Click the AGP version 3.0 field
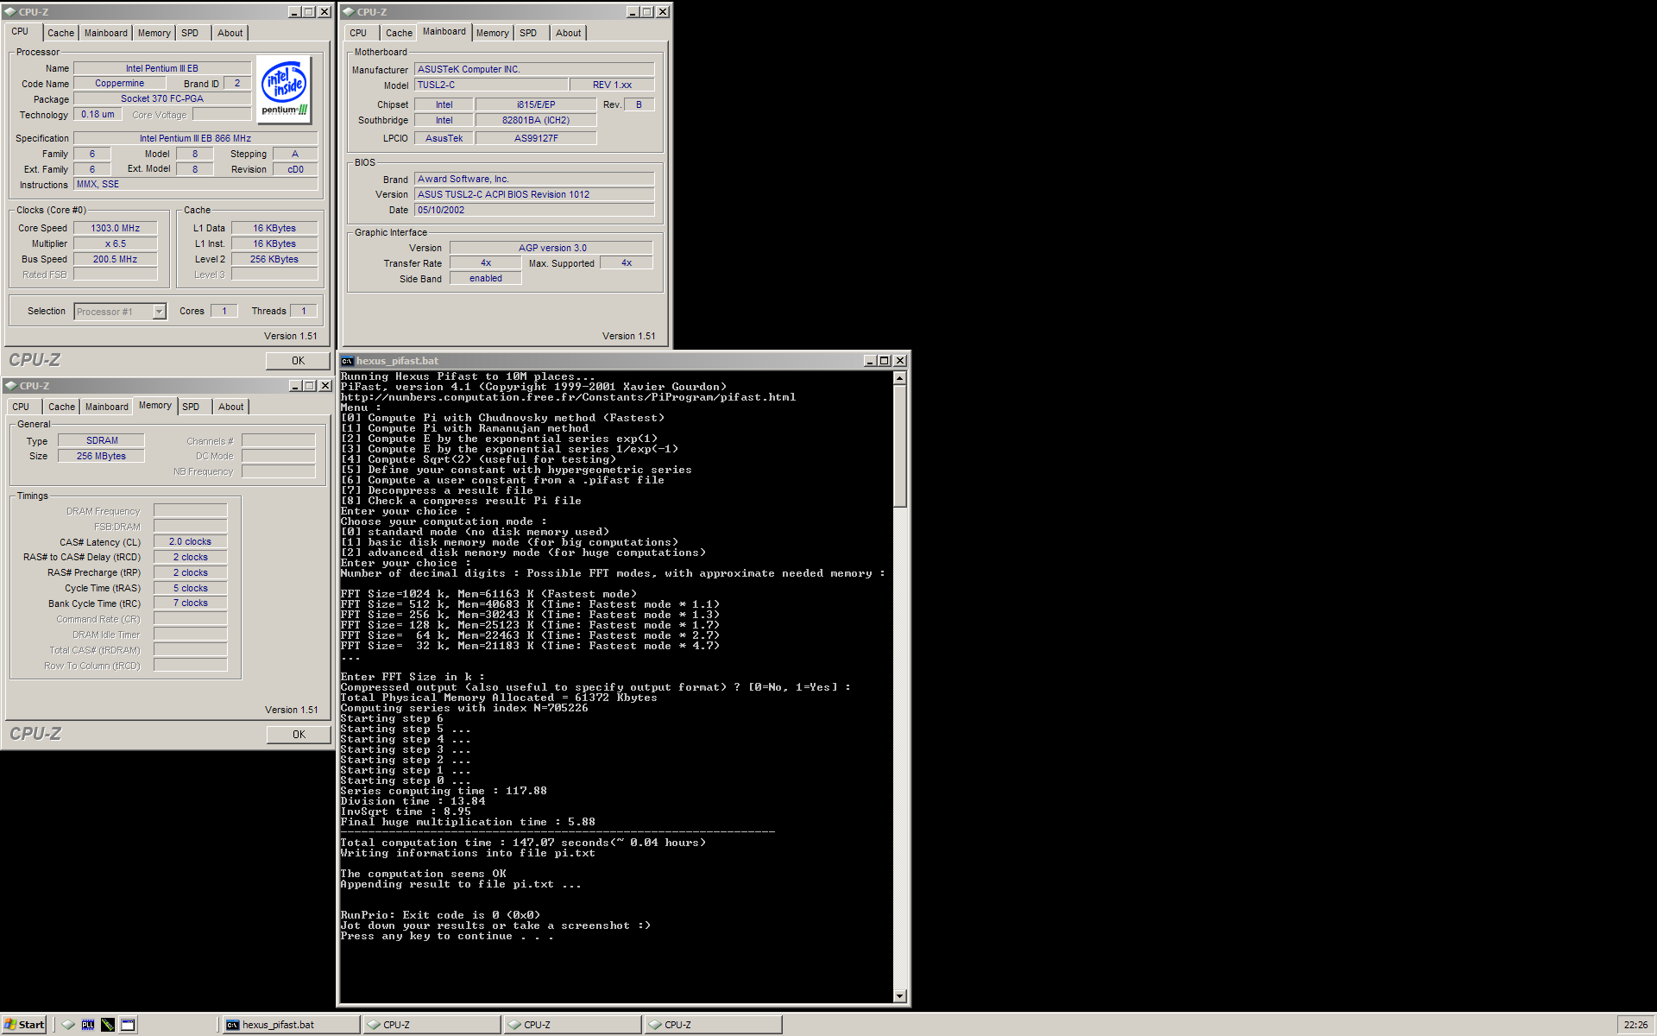1657x1036 pixels. [x=551, y=248]
